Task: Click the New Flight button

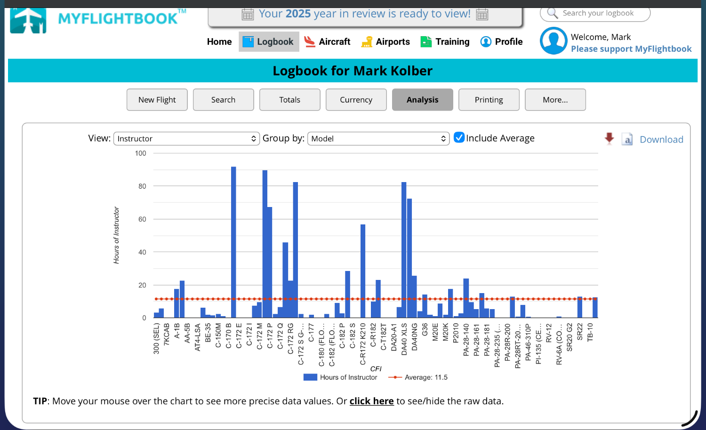Action: tap(157, 100)
